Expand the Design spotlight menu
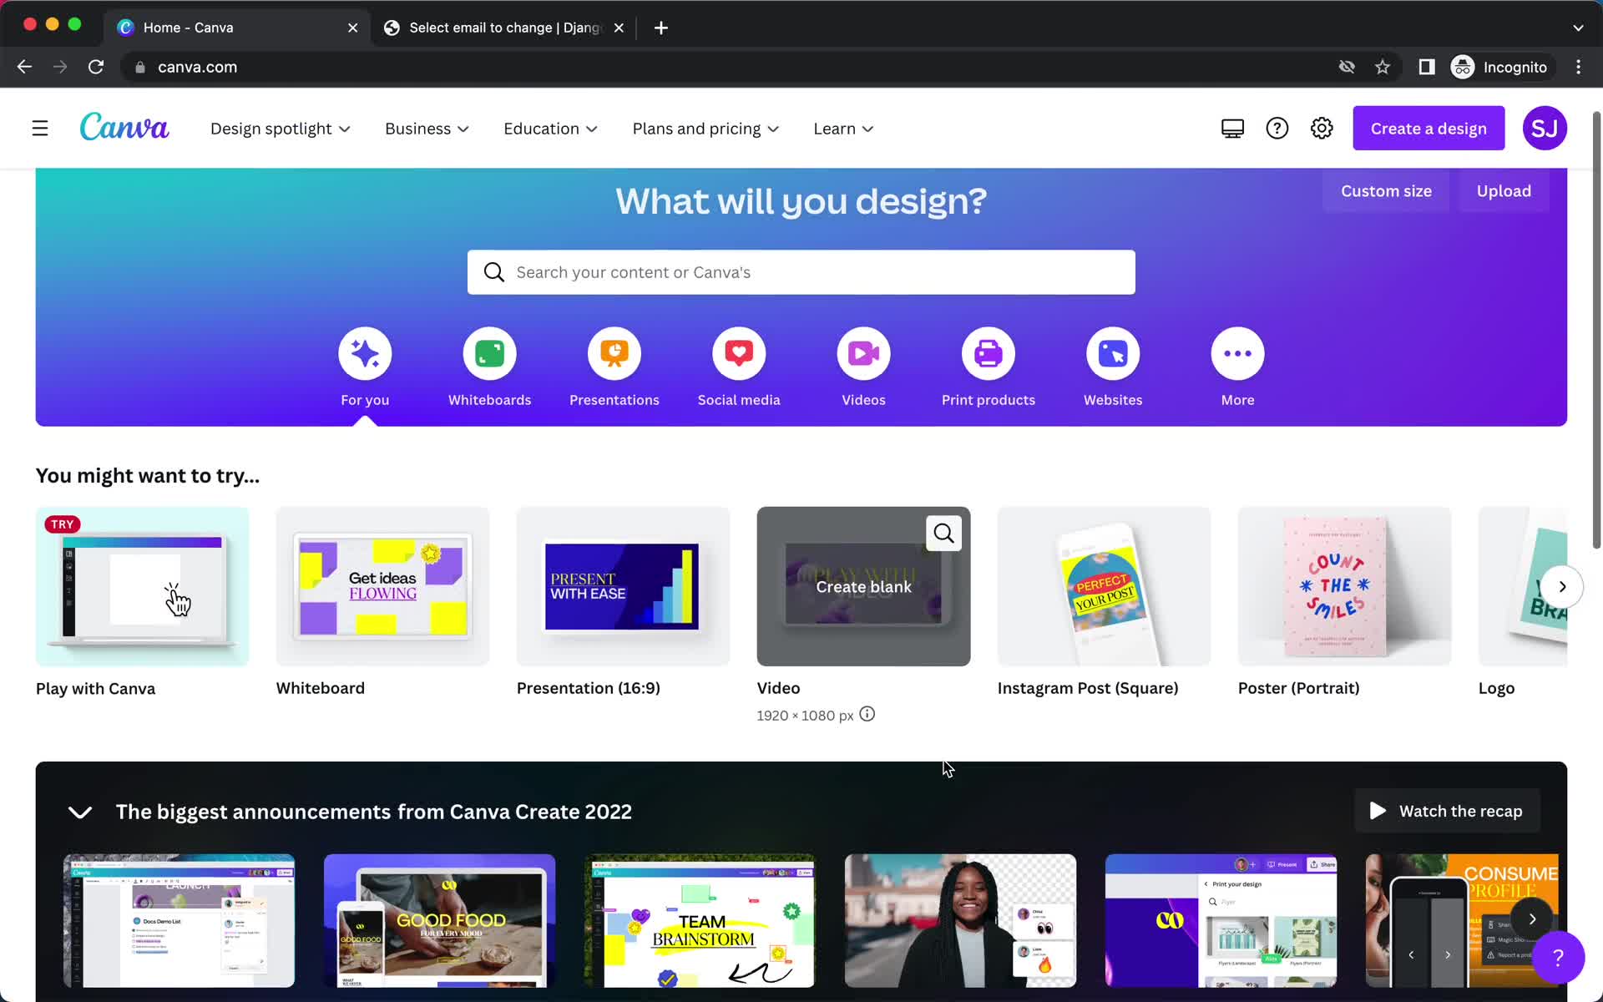 click(x=280, y=129)
